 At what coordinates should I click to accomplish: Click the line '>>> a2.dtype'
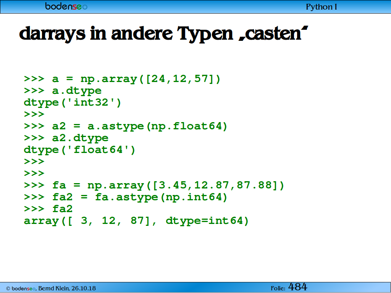coord(66,138)
